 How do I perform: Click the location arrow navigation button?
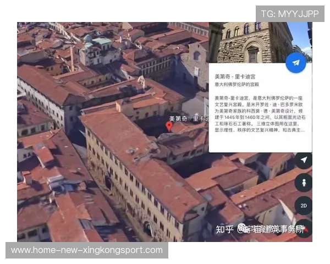[x=303, y=160]
